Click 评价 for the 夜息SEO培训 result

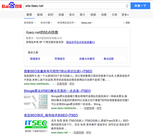tap(88, 133)
